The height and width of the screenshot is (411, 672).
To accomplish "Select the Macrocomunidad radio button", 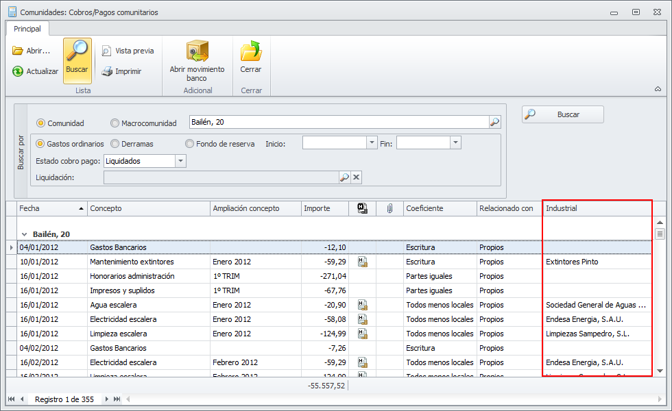I will [x=115, y=123].
